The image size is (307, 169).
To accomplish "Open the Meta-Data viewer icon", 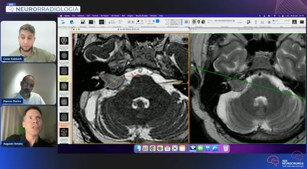I will coord(302,22).
